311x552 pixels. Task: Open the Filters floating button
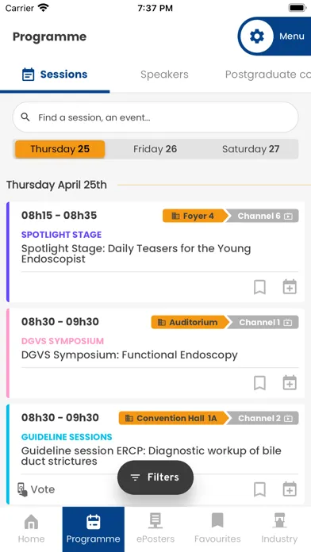coord(155,477)
